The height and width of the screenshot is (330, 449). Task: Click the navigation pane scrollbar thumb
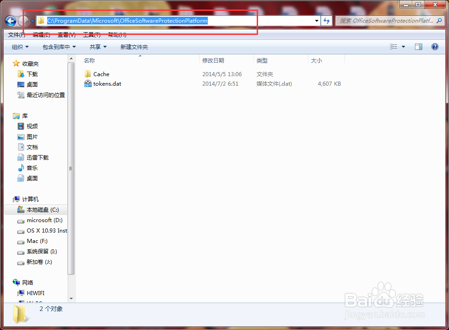tap(71, 168)
